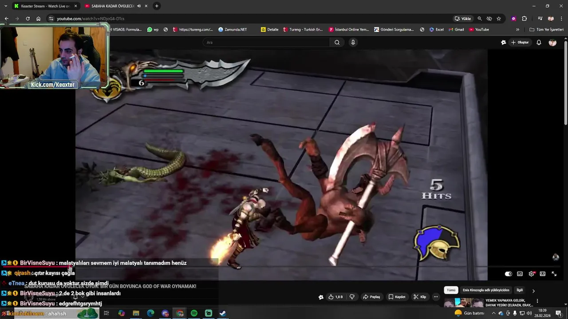Mute the YouTube tab via speaker icon
568x319 pixels.
[139, 6]
